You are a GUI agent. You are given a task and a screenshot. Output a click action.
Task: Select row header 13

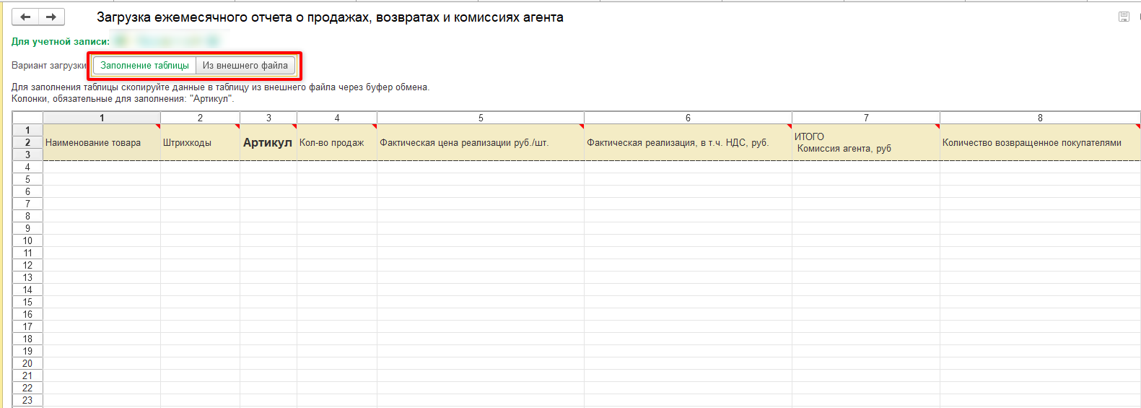point(27,277)
